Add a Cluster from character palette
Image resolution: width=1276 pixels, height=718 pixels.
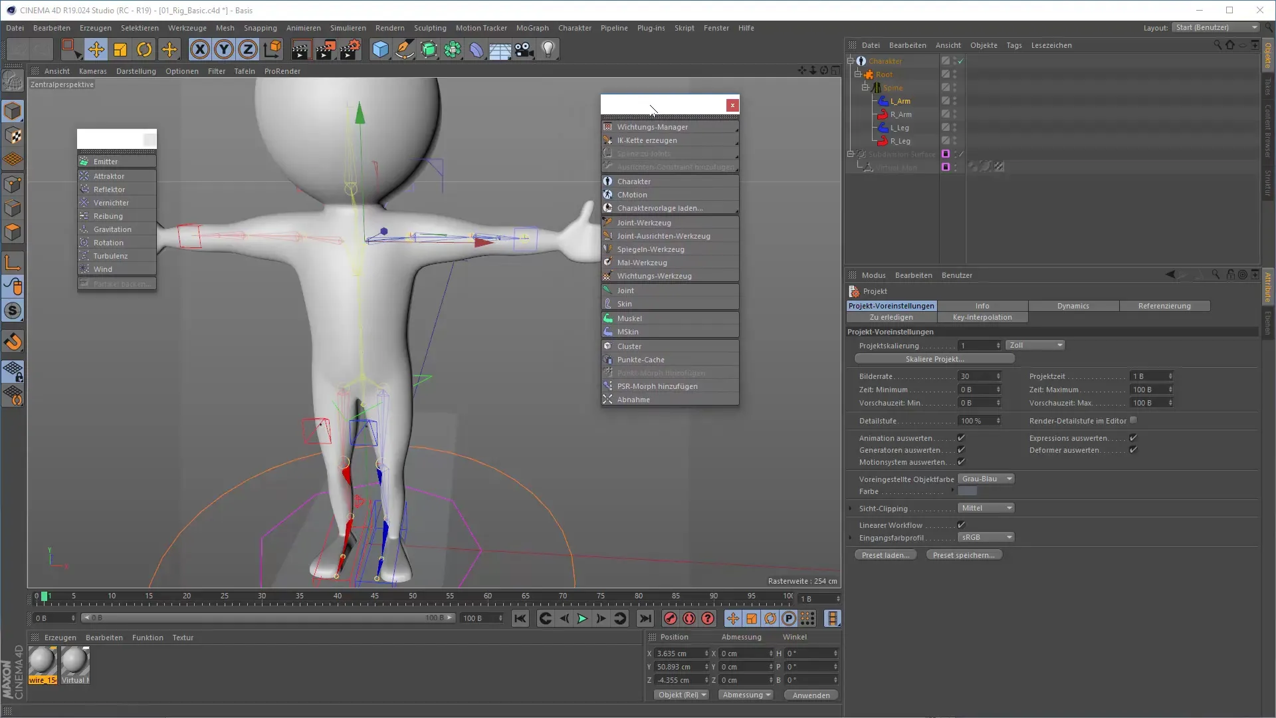pos(670,346)
